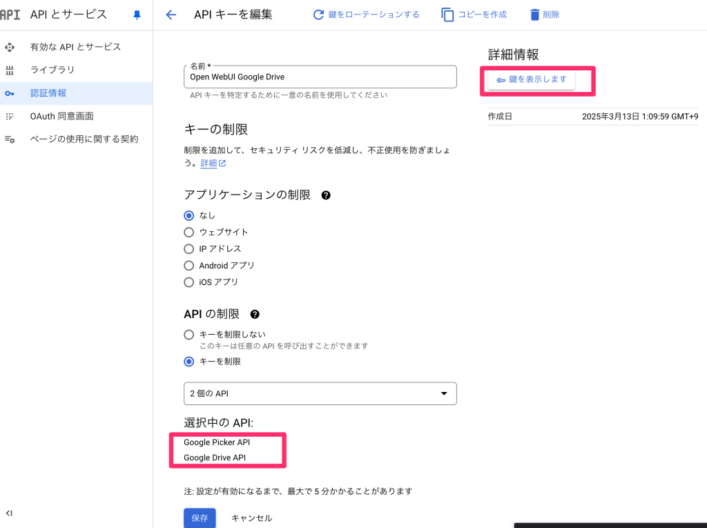Viewport: 707px width, 528px height.
Task: Click Google Picker API text
Action: pyautogui.click(x=217, y=442)
